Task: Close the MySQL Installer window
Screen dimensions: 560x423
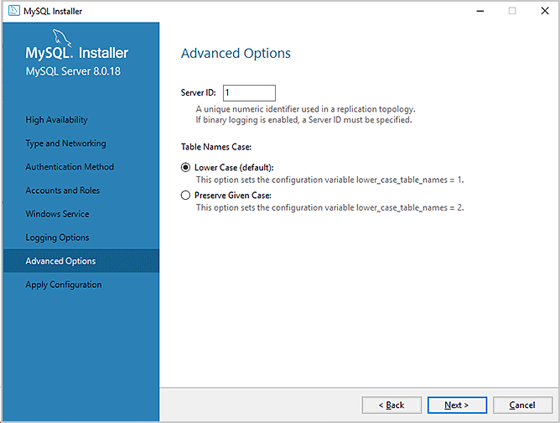Action: click(545, 11)
